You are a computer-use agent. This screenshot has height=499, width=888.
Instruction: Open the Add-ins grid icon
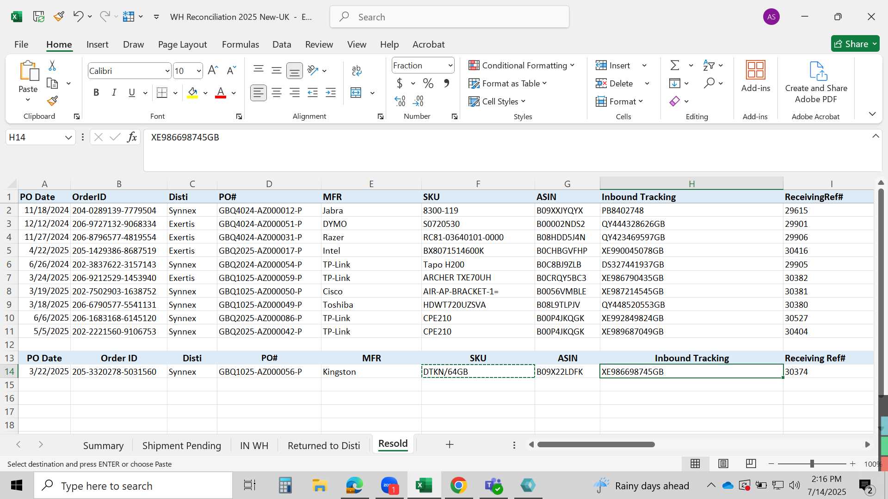[x=756, y=70]
